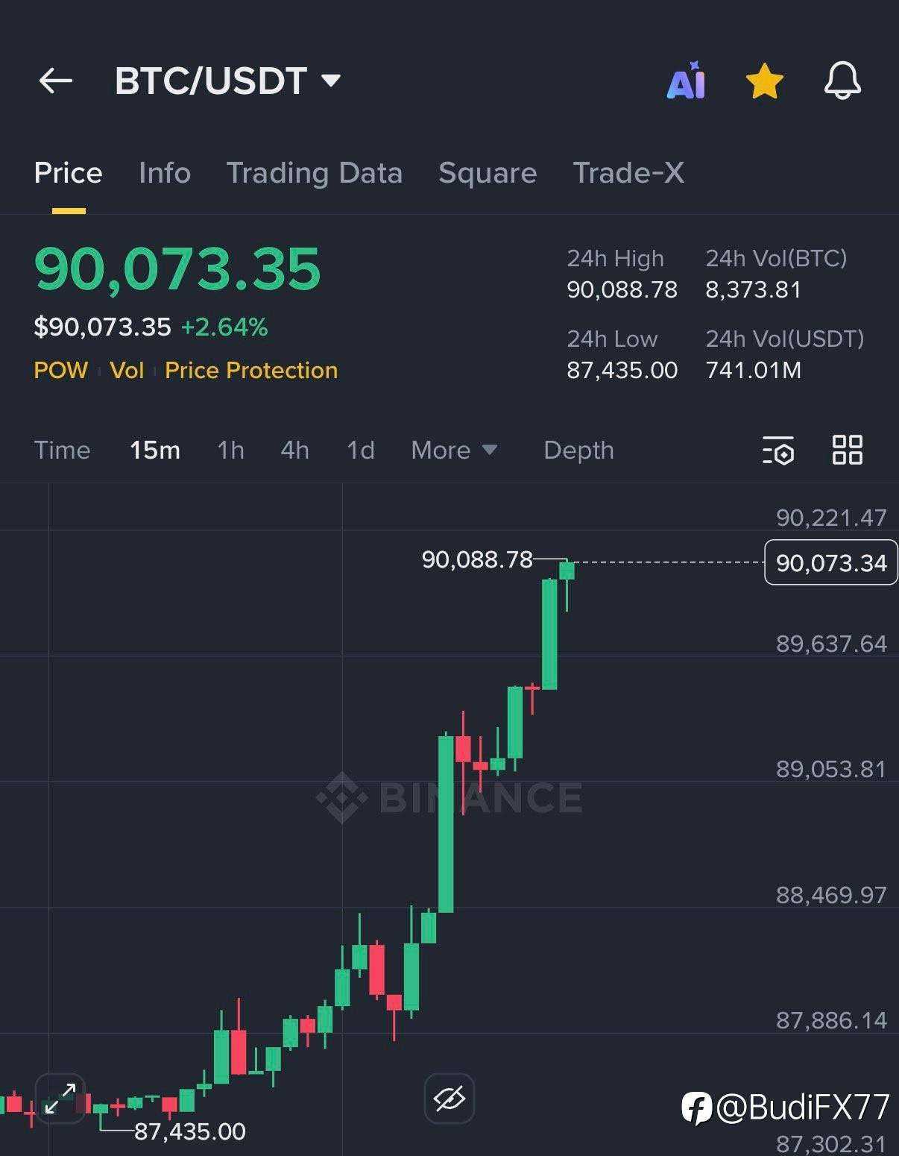This screenshot has height=1156, width=899.
Task: Toggle chart indicators visibility eye icon
Action: point(449,1098)
